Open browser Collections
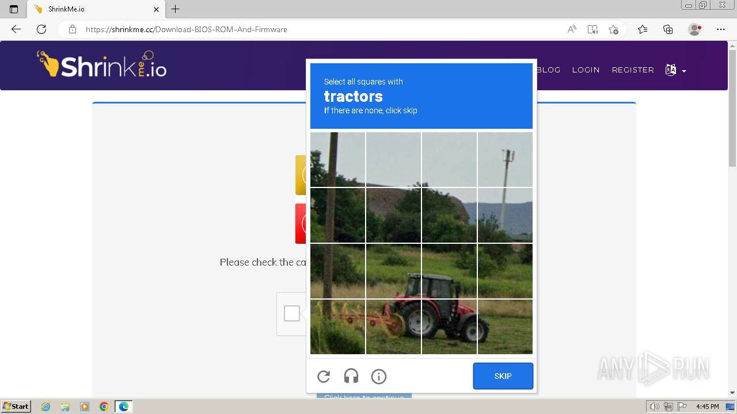 (668, 29)
